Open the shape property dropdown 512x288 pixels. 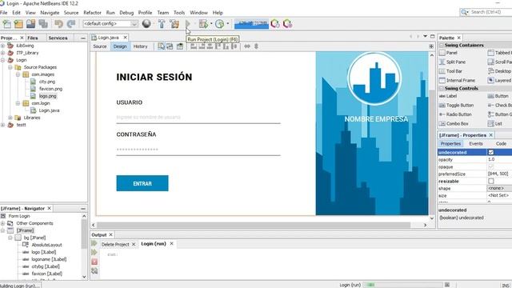[x=499, y=189]
